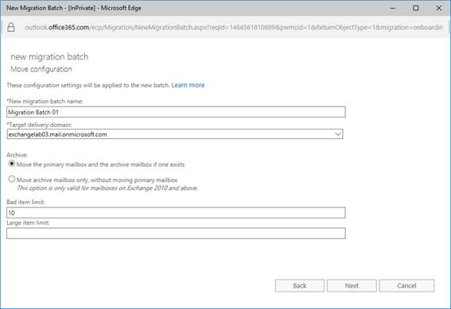Maximize the Edge window
Image resolution: width=451 pixels, height=309 pixels.
pyautogui.click(x=416, y=8)
